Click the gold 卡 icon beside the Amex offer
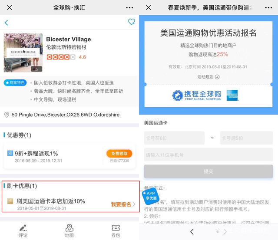Image resolution: width=278 pixels, height=240 pixels. pos(10,201)
